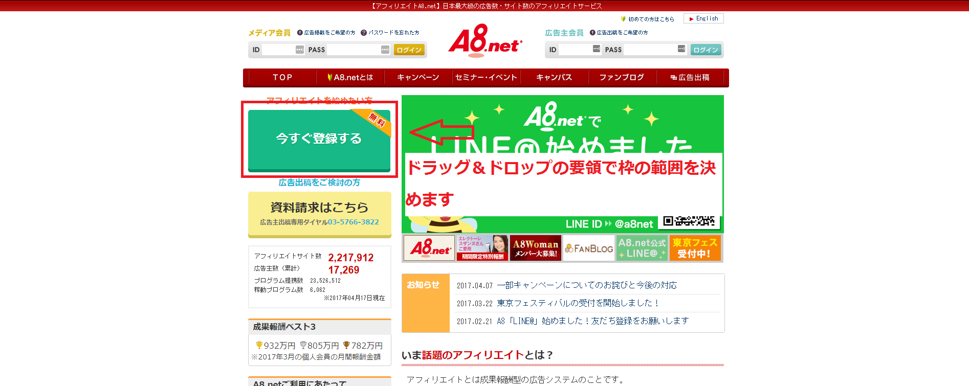Click the silver trophy 805万円 entry
This screenshot has width=969, height=386.
click(x=319, y=346)
